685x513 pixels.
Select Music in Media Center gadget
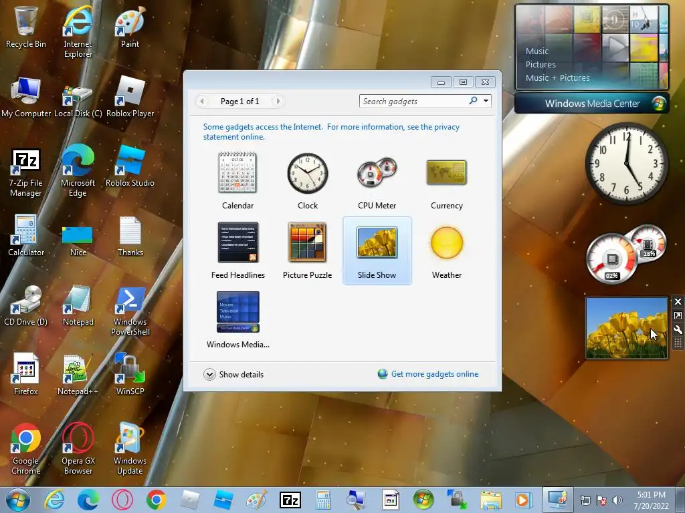point(537,51)
